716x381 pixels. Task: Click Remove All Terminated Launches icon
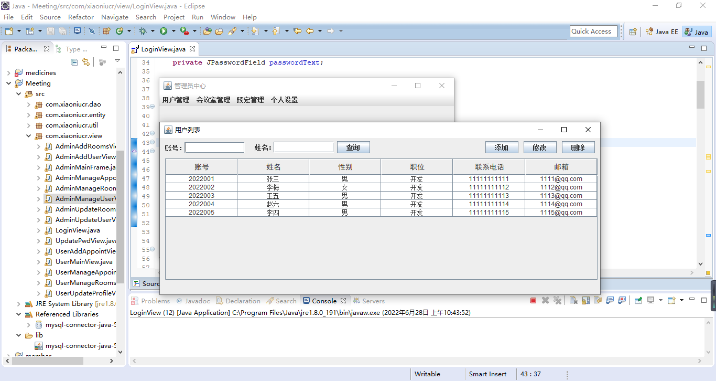point(558,301)
